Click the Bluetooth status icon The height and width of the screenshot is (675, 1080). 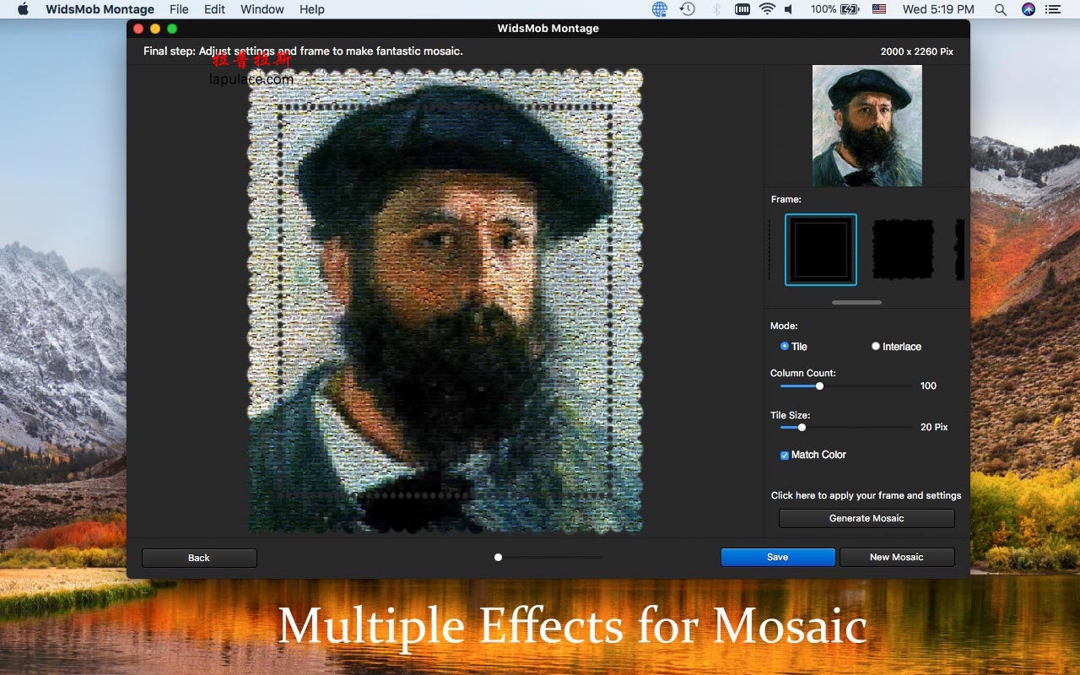716,9
